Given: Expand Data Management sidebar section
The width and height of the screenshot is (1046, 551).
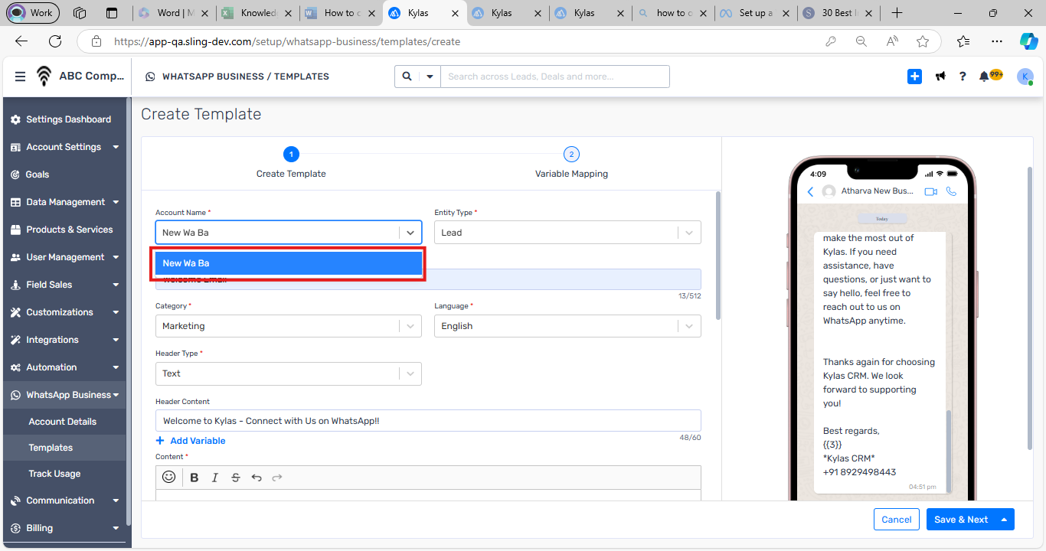Looking at the screenshot, I should 64,202.
